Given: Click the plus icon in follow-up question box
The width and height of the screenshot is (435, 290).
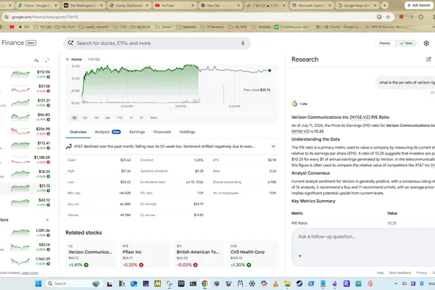Looking at the screenshot, I should [300, 256].
